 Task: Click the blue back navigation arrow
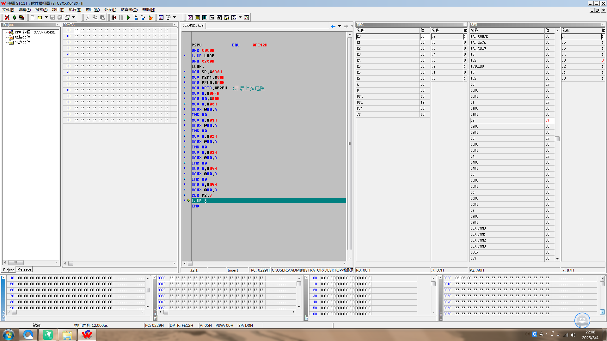333,26
